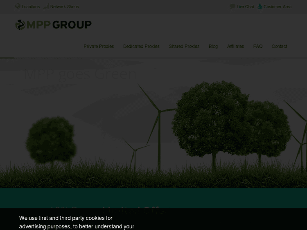This screenshot has width=307, height=230.
Task: Open the Private Proxies menu
Action: pos(99,47)
